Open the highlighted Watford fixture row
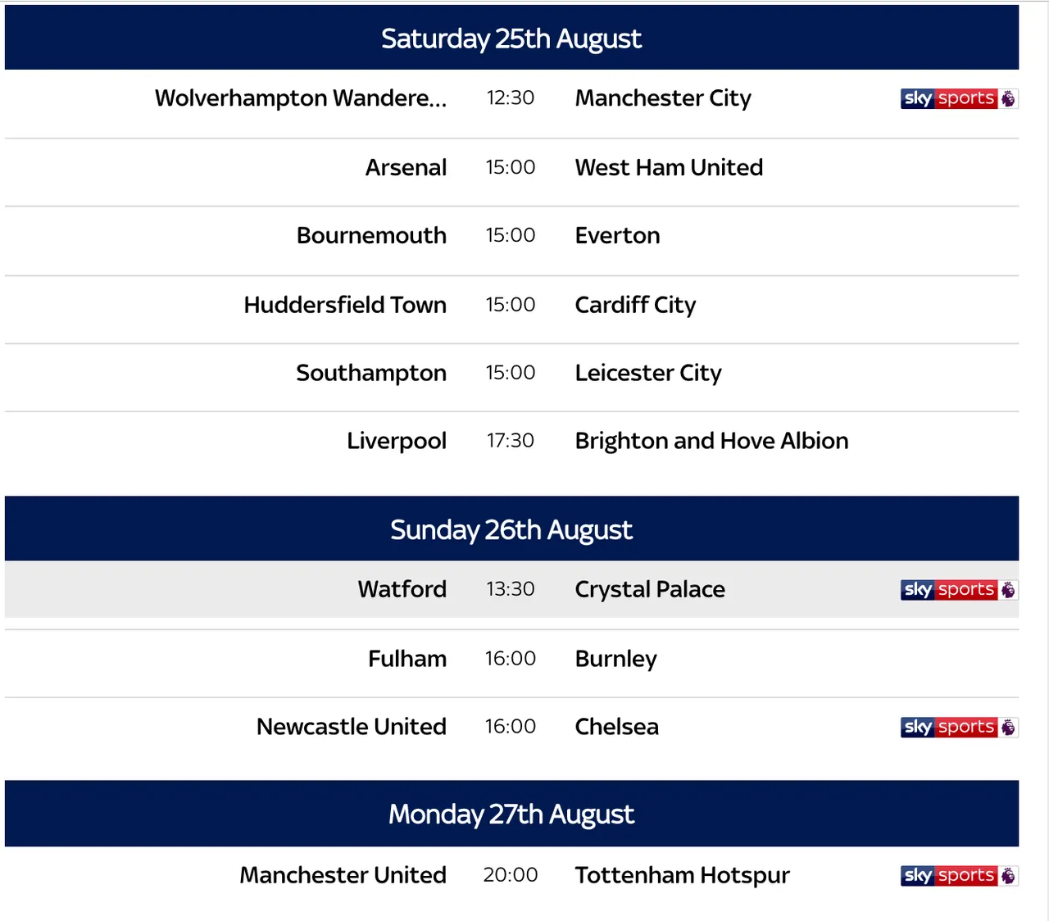The height and width of the screenshot is (921, 1049). tap(511, 589)
